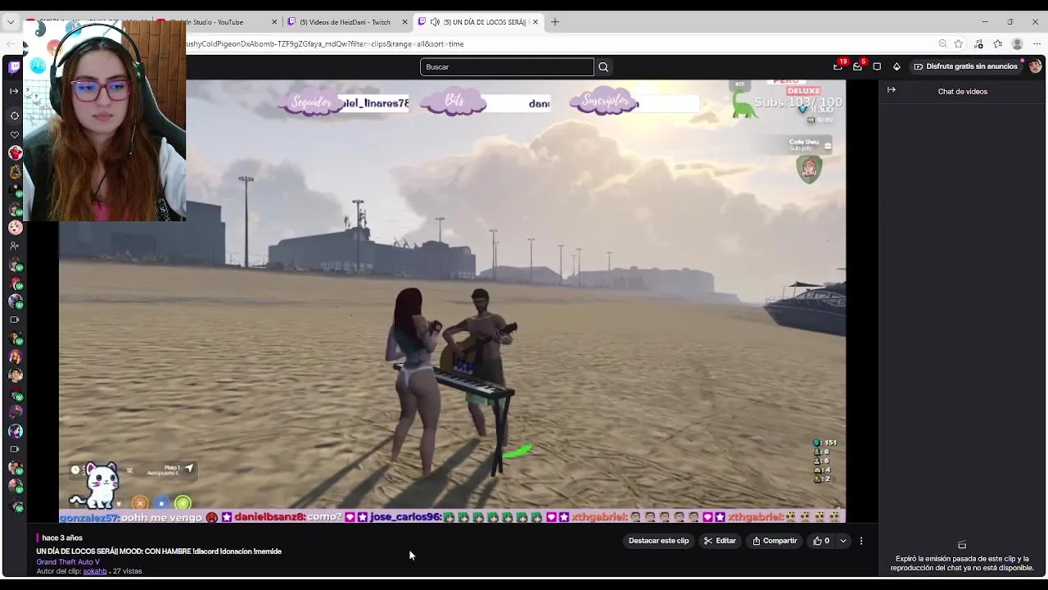This screenshot has height=590, width=1048.
Task: Click Disfruta gratis sin anuncios button
Action: [x=965, y=66]
